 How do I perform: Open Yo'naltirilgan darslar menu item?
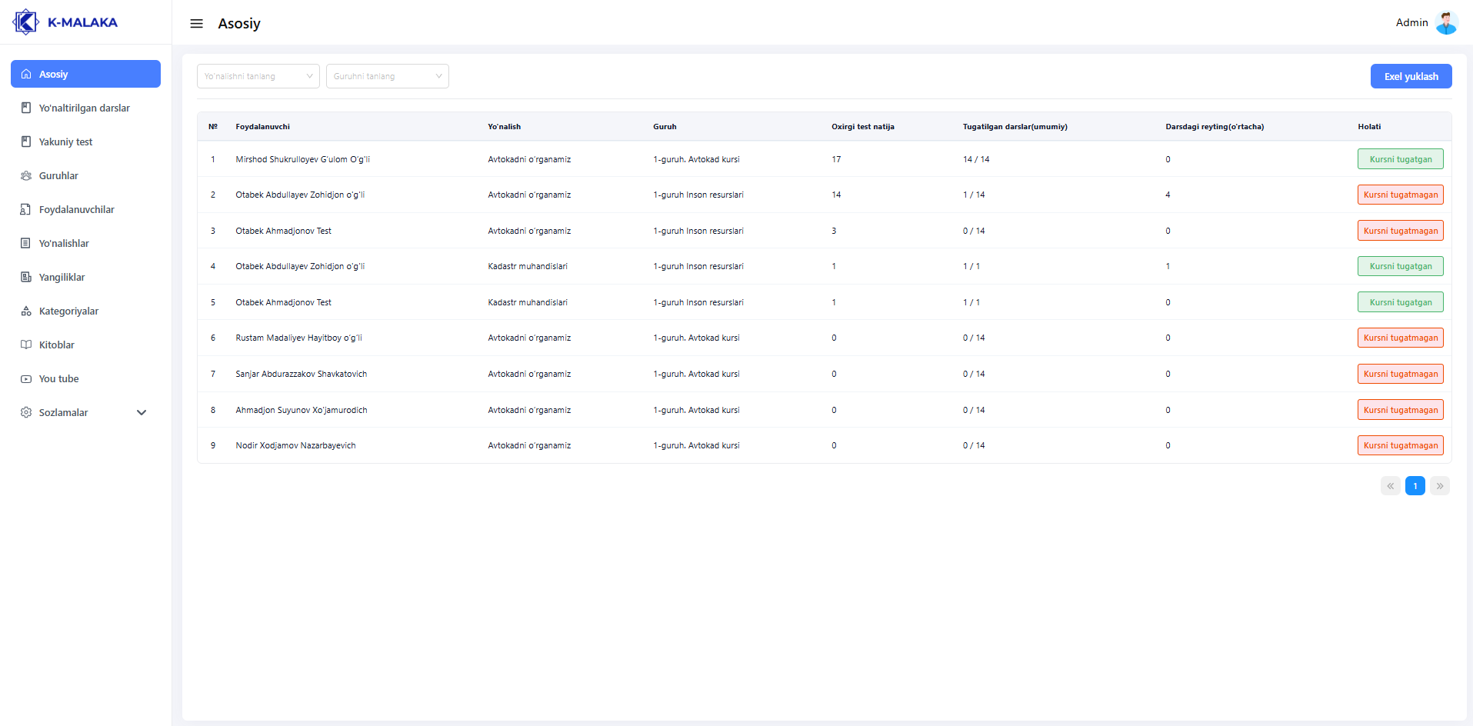(x=85, y=108)
